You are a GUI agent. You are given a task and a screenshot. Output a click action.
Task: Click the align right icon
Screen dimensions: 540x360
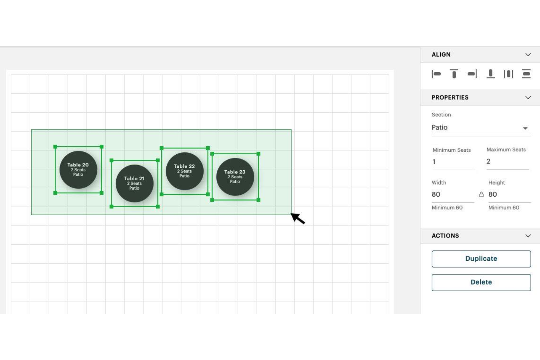(472, 74)
